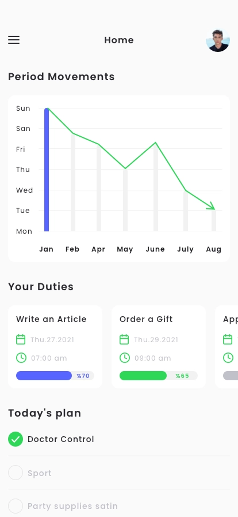Check the Party supplies satin task
The image size is (238, 517).
[x=16, y=506]
